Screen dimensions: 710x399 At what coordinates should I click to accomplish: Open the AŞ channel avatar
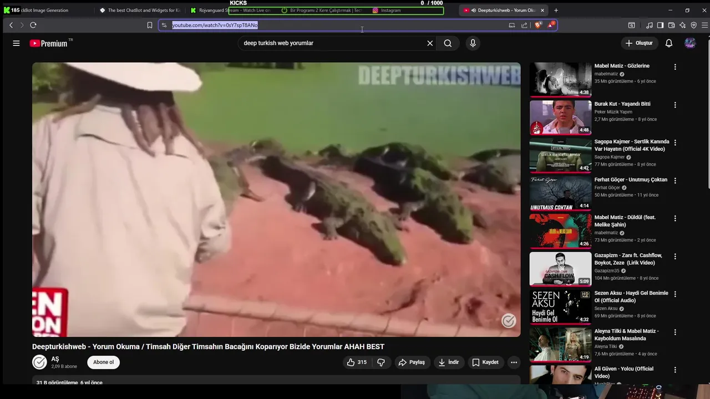click(39, 362)
